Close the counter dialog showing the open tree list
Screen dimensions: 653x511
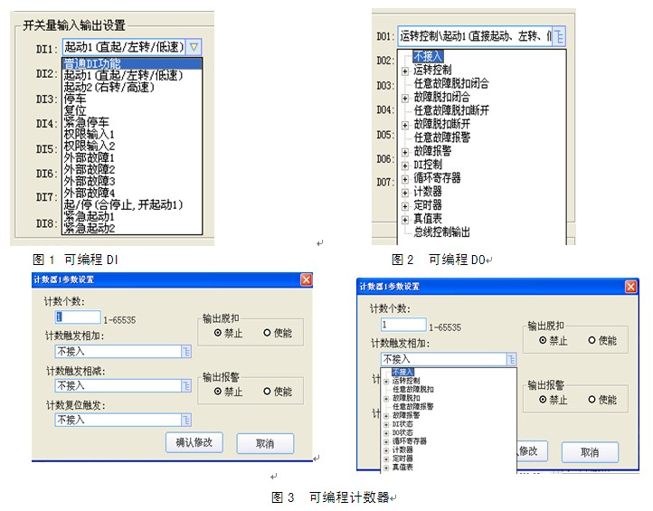point(630,286)
